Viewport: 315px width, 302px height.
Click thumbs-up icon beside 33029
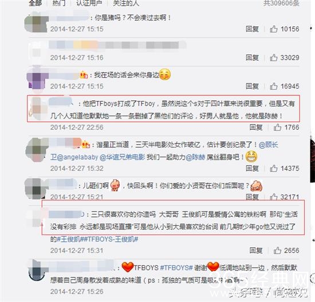[274, 58]
